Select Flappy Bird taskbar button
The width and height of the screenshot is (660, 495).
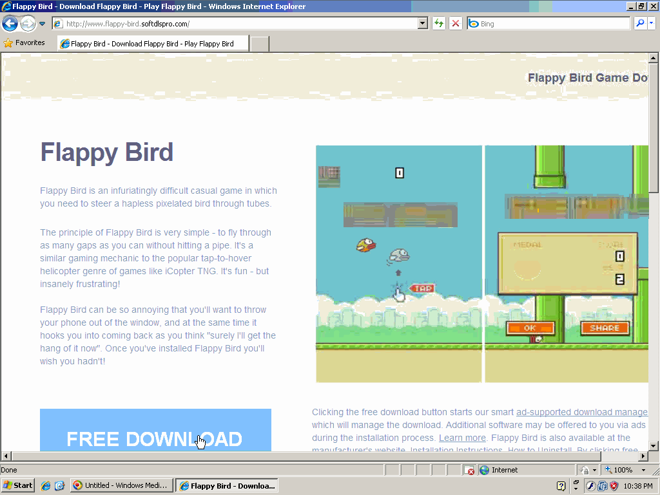coord(227,485)
